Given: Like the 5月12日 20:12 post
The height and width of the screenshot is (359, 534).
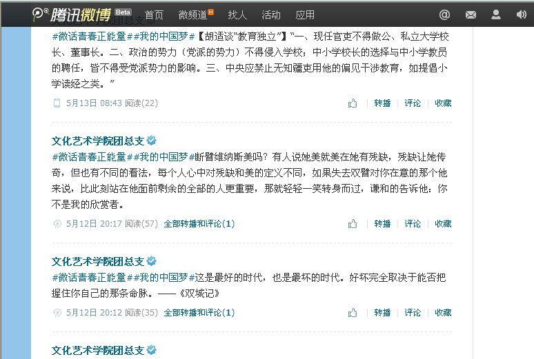Looking at the screenshot, I should coord(353,312).
